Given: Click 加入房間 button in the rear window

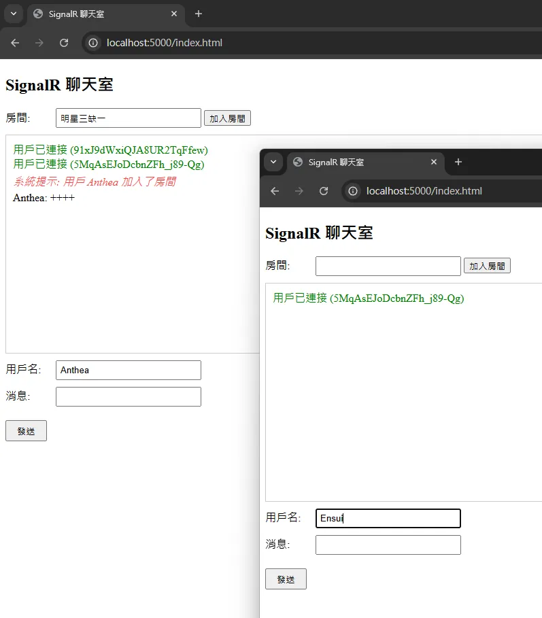Looking at the screenshot, I should tap(227, 118).
